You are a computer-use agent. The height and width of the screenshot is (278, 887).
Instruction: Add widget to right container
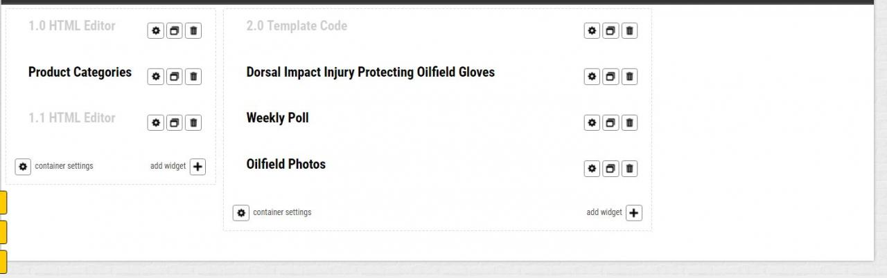pos(634,213)
